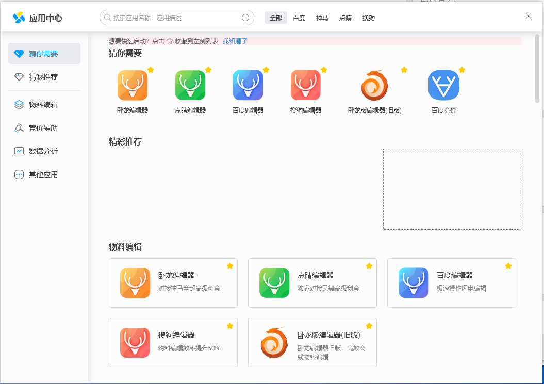Click the chart icon beside 数据分析
Viewport: 544px width, 384px height.
tap(19, 151)
